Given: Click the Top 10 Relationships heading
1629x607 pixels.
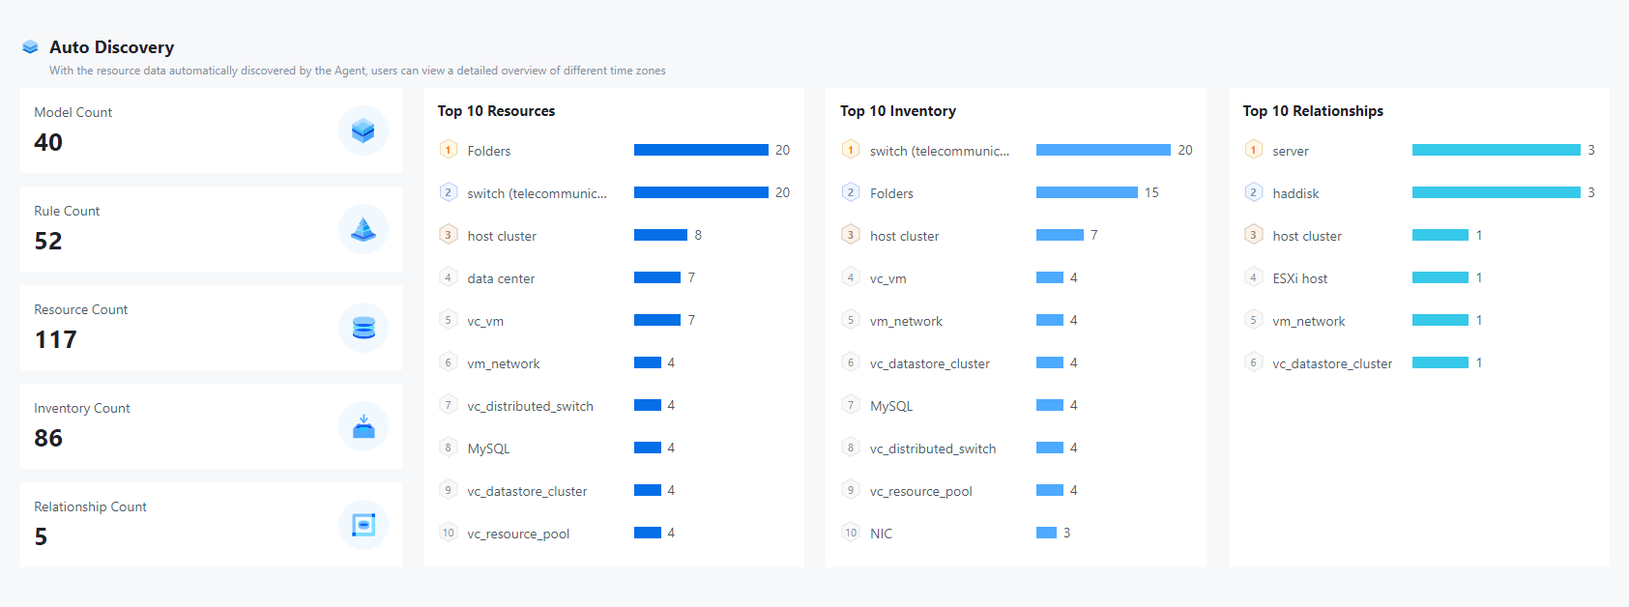Looking at the screenshot, I should tap(1313, 111).
